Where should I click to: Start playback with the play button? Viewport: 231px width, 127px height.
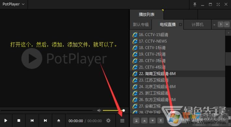pos(6,120)
